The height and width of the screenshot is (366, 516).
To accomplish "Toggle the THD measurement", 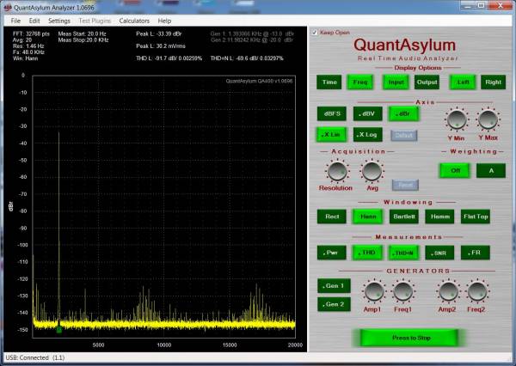I will (367, 253).
